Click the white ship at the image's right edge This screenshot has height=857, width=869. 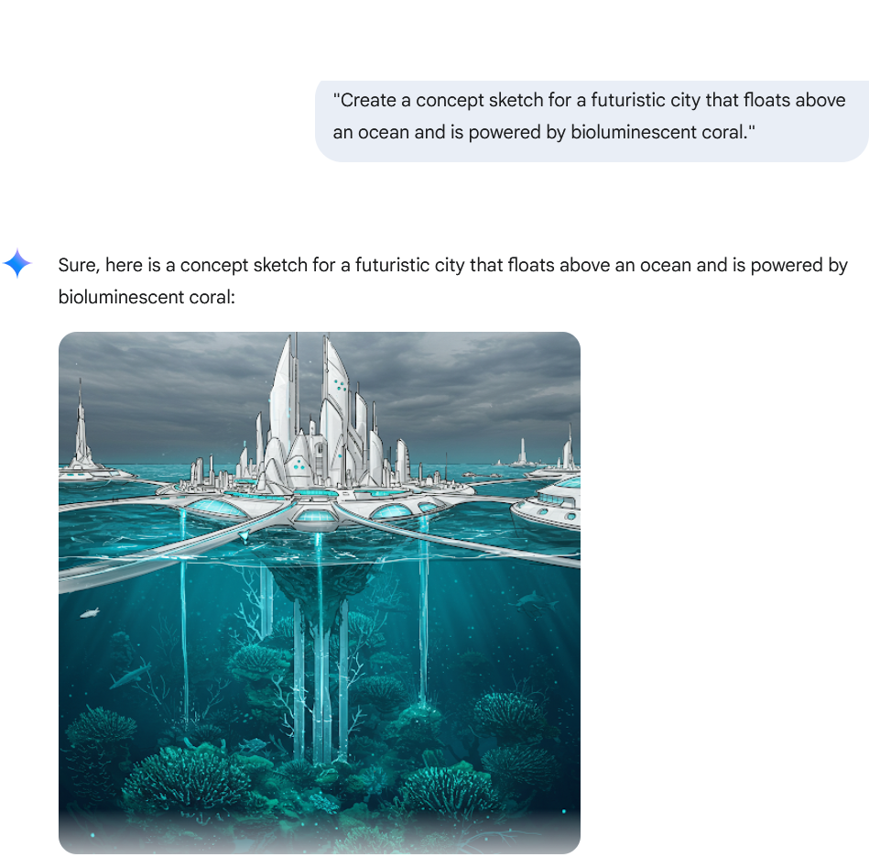click(x=548, y=506)
